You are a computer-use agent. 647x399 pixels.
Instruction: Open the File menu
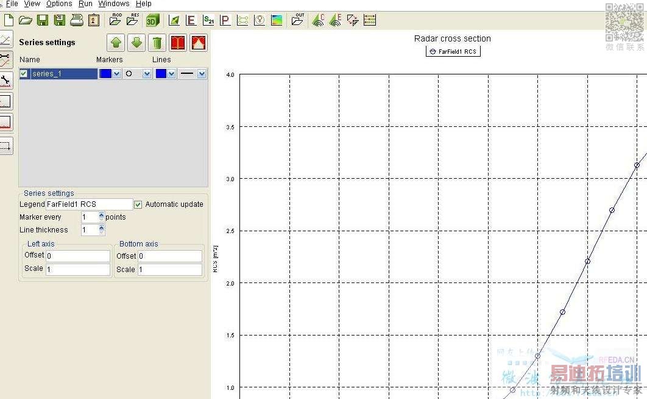[x=12, y=4]
